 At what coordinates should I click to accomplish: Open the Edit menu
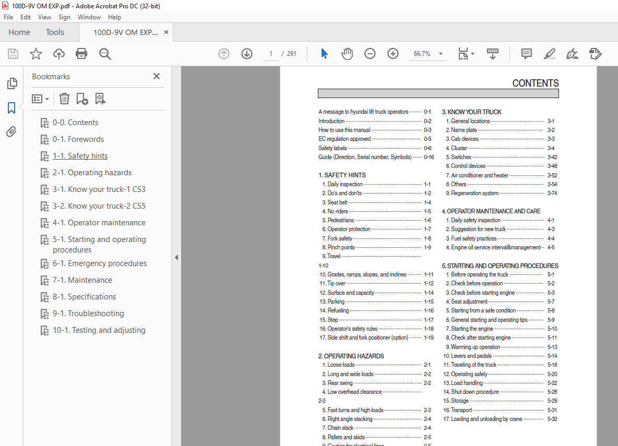[26, 17]
